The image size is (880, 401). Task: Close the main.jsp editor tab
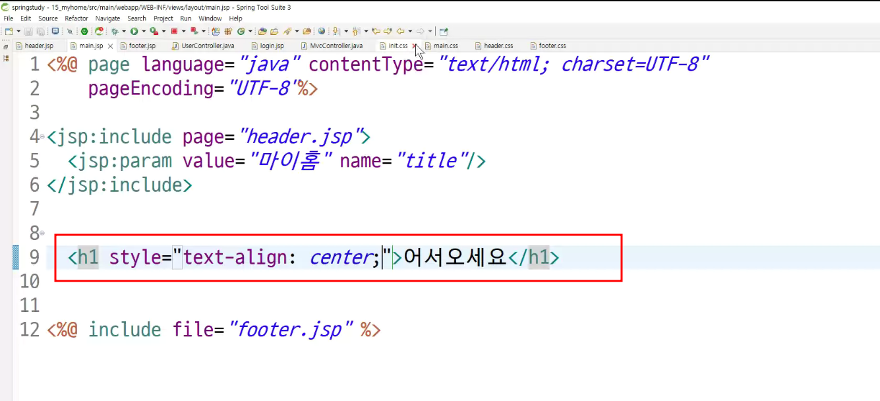click(110, 46)
